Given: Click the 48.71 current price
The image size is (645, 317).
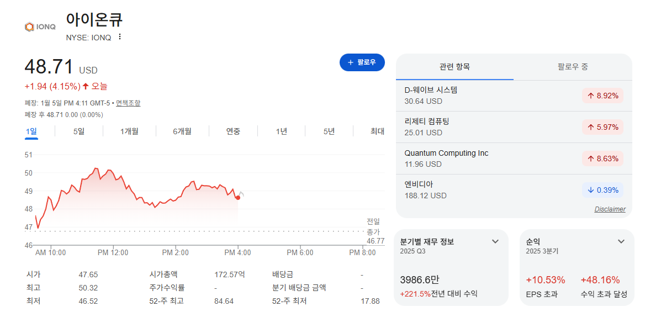Looking at the screenshot, I should [x=49, y=67].
